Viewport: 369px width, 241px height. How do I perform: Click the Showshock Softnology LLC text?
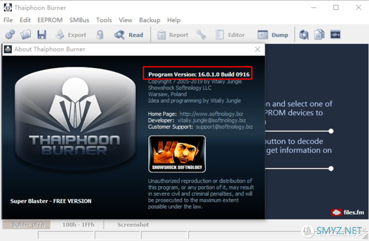pos(180,88)
